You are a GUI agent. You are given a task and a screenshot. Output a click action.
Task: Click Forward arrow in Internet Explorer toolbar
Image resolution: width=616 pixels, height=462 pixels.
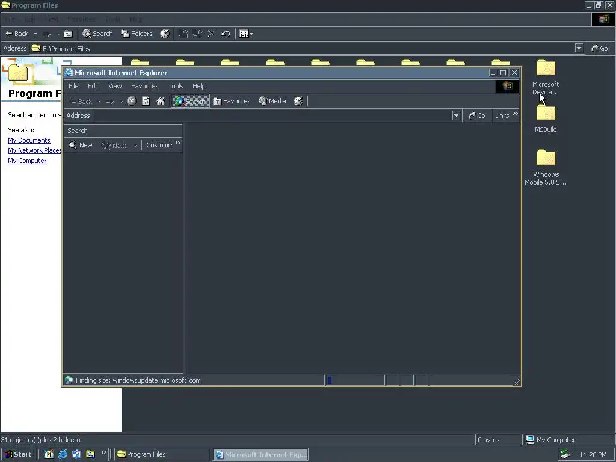click(x=111, y=102)
